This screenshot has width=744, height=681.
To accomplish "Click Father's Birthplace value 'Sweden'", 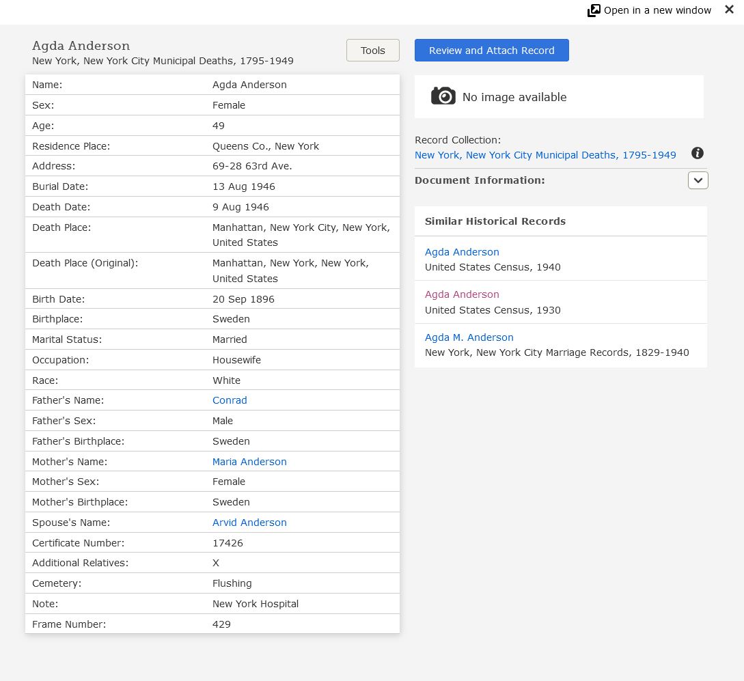I will pyautogui.click(x=231, y=441).
